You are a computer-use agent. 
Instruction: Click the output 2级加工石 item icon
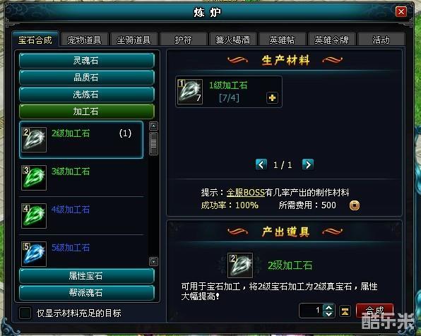[x=240, y=265]
